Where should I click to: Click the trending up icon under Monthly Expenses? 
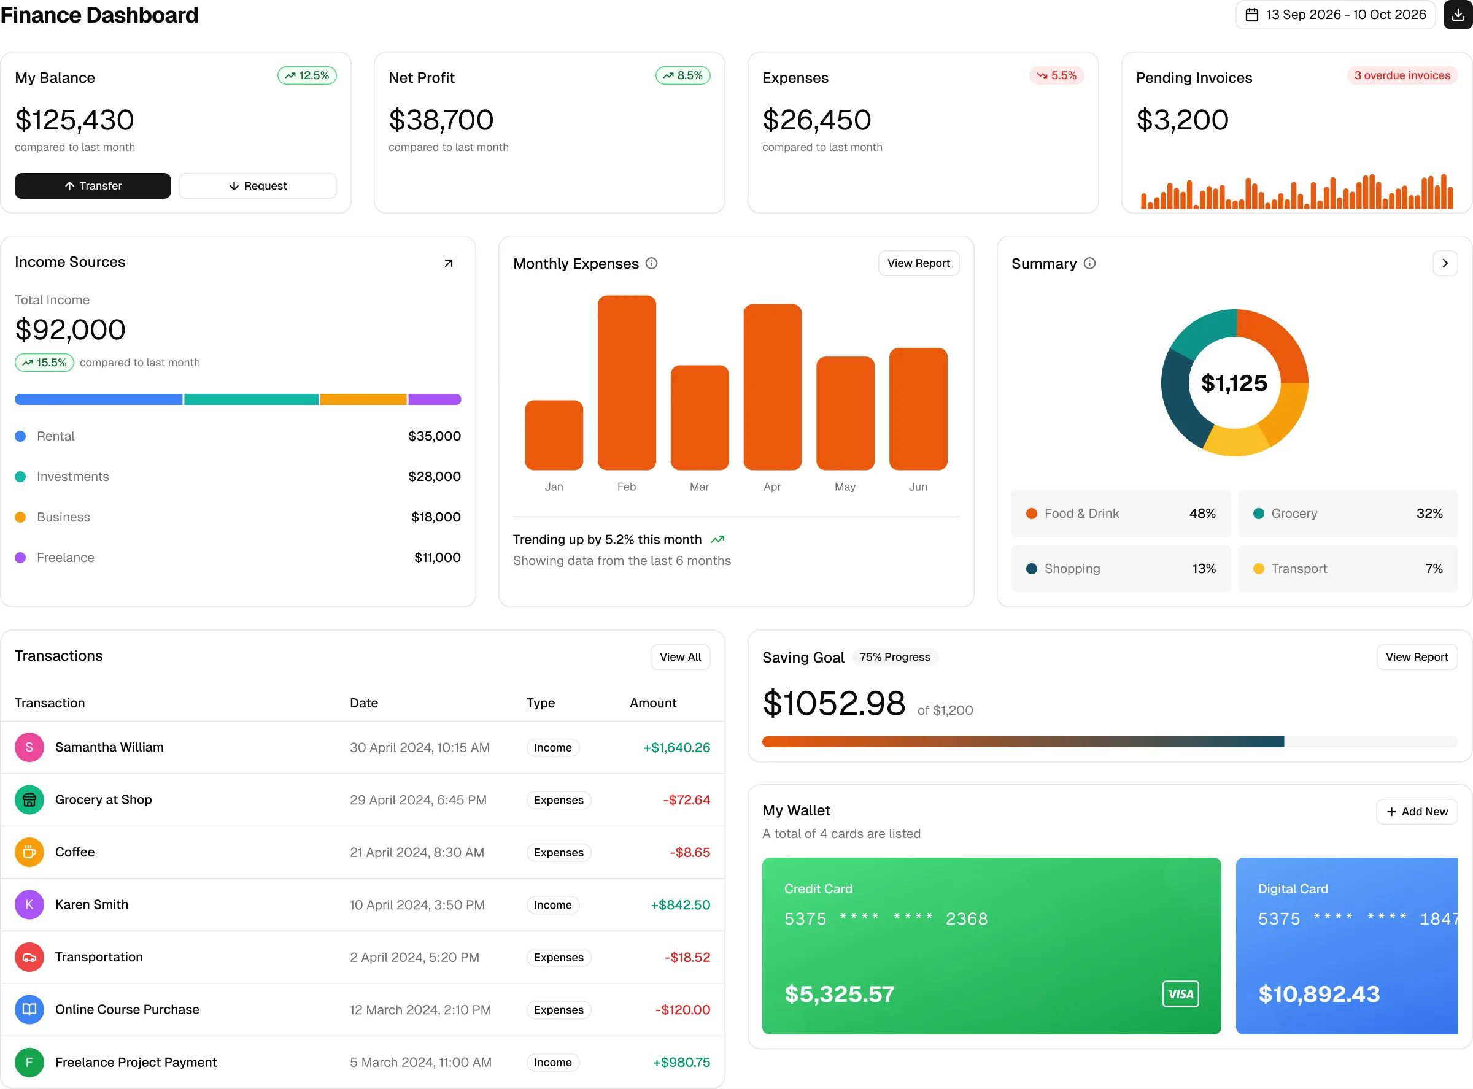[717, 539]
